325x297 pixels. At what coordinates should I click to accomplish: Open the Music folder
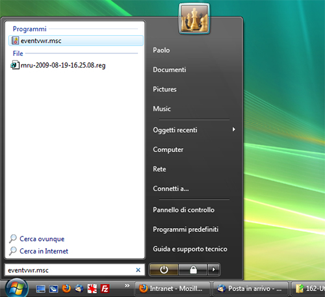point(162,109)
